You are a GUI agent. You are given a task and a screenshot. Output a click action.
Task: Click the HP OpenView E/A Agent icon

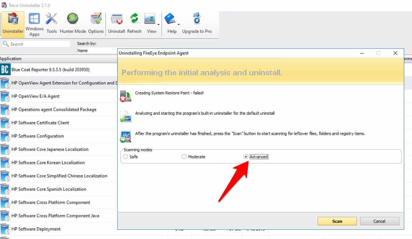click(x=5, y=96)
